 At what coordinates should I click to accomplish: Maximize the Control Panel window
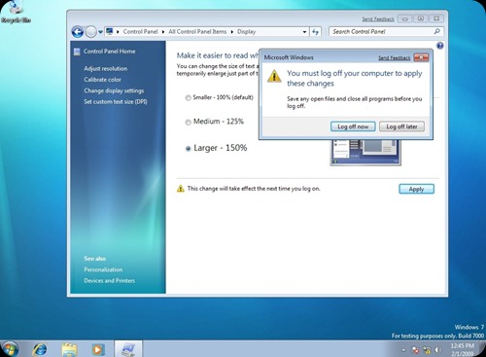(x=420, y=18)
